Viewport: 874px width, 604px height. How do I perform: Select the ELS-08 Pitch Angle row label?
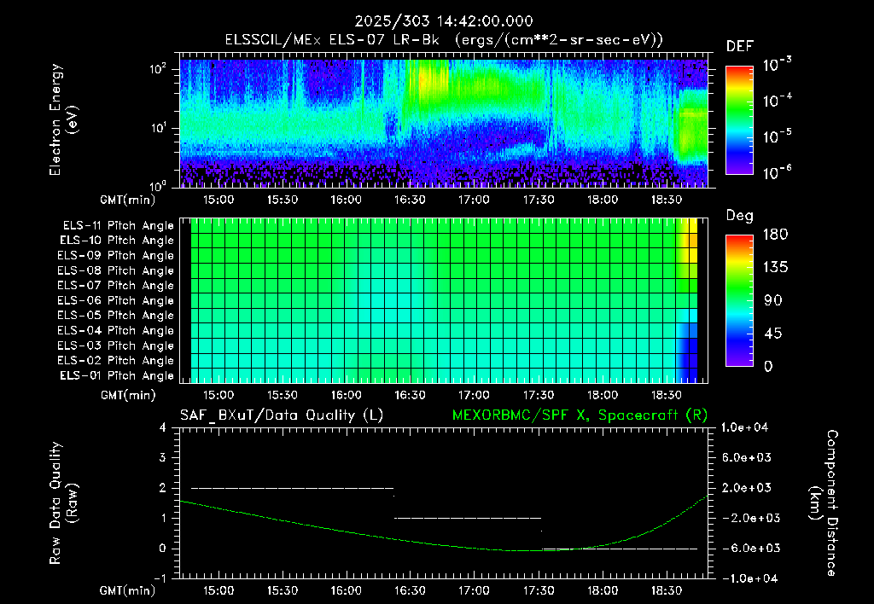point(116,270)
